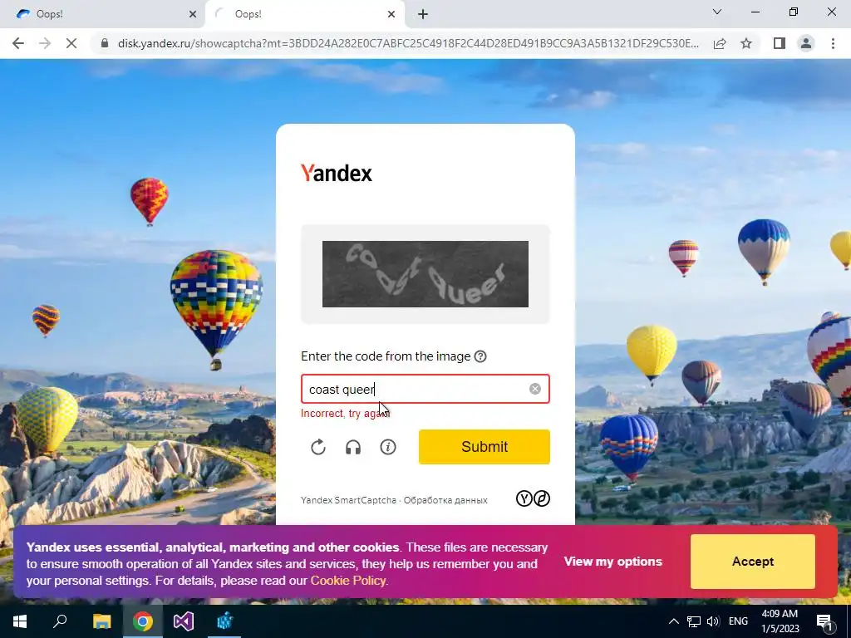
Task: Share this page from the address bar
Action: click(720, 43)
